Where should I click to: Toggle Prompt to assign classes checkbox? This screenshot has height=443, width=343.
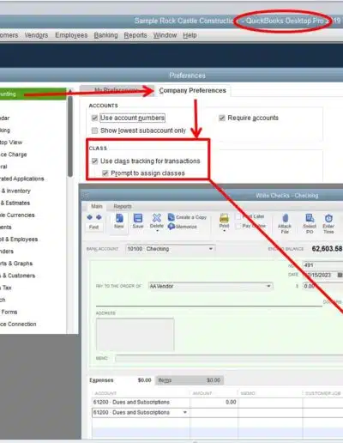tap(105, 173)
